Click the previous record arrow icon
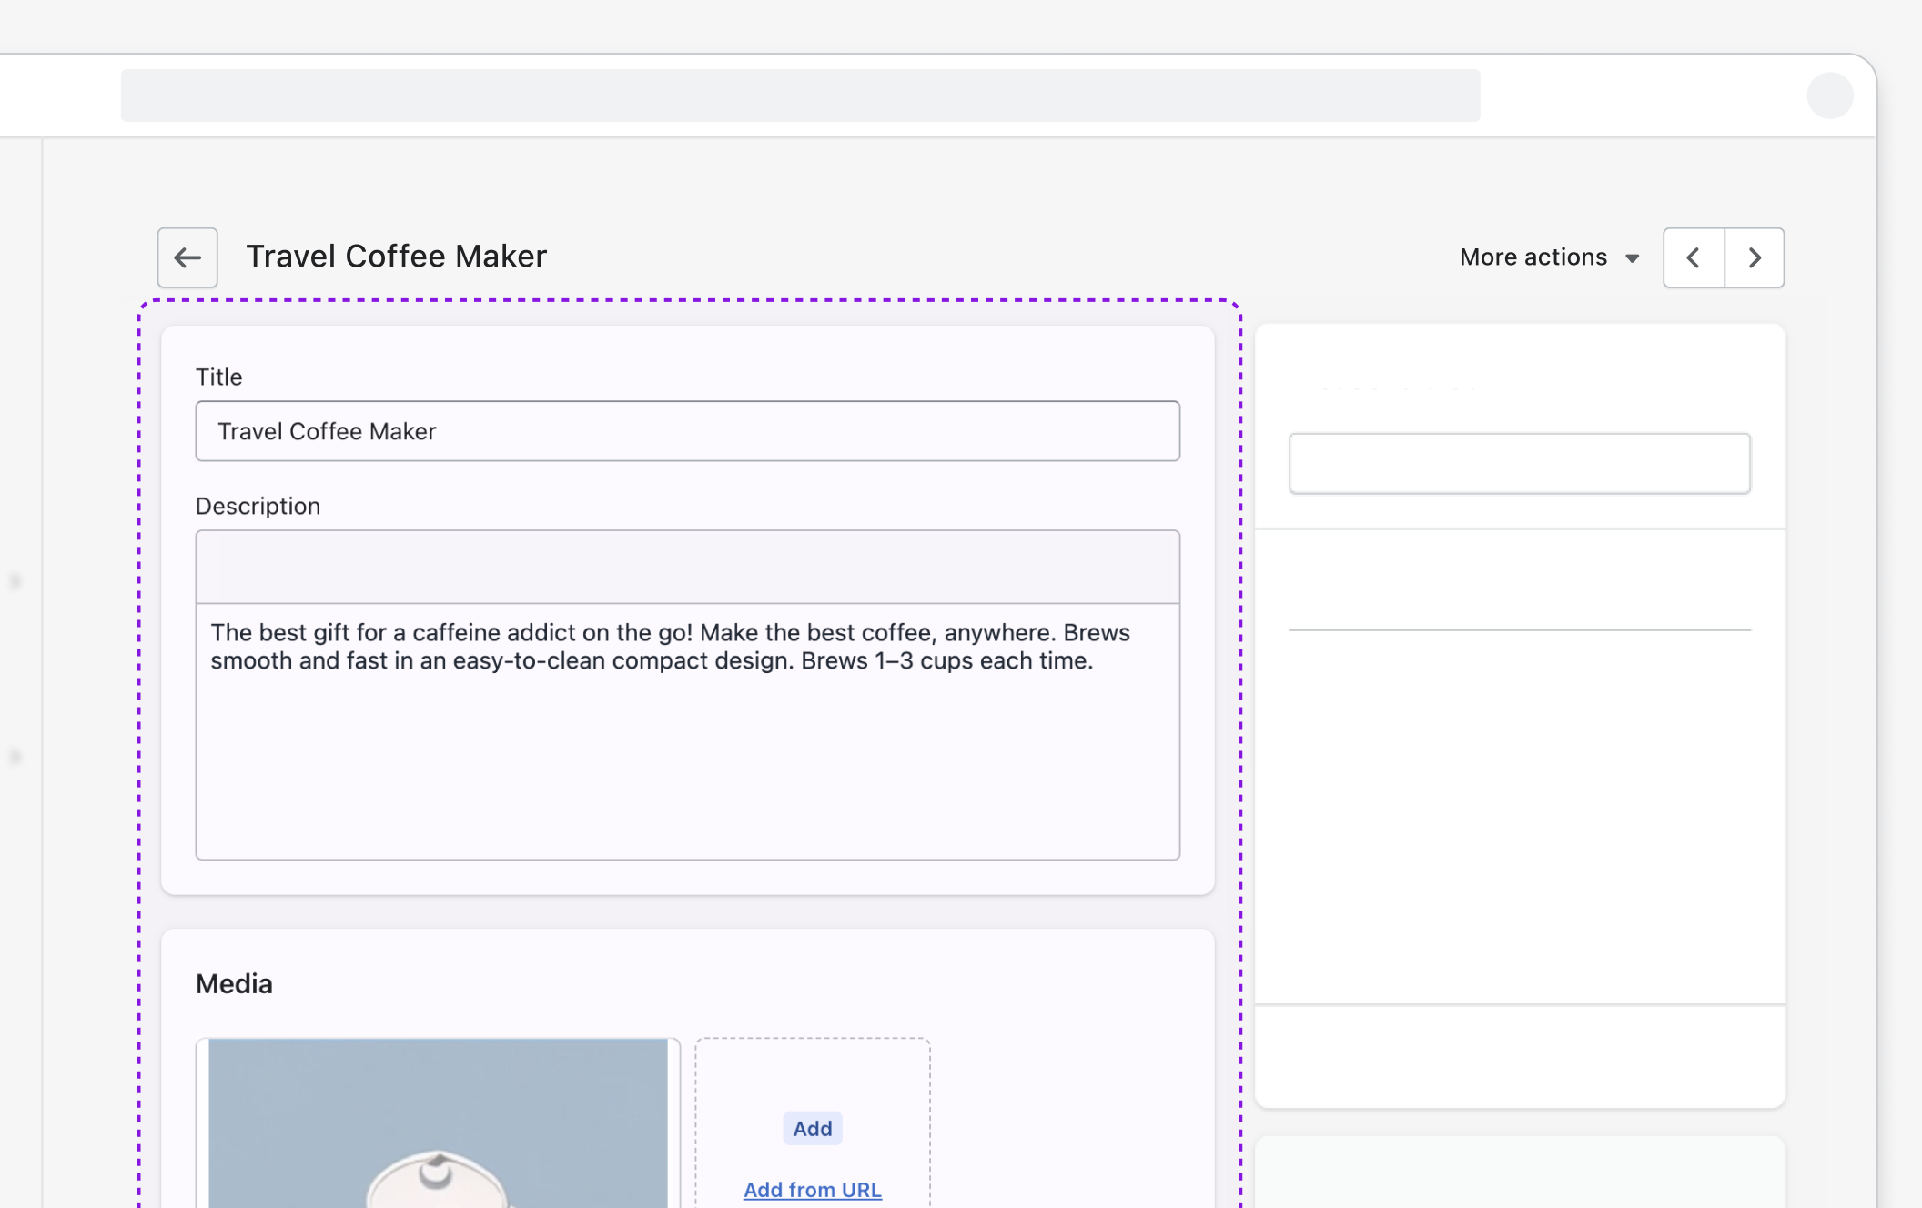The height and width of the screenshot is (1208, 1922). point(1694,257)
